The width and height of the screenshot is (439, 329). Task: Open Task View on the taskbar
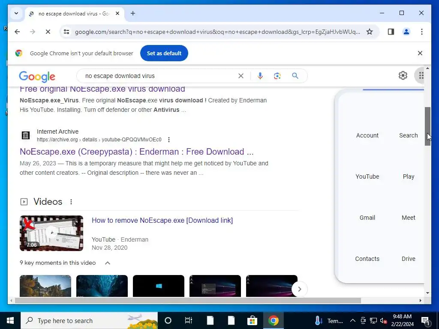[189, 320]
